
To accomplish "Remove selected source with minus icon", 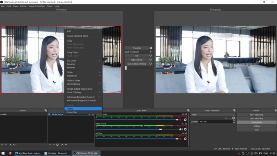I will click(x=54, y=145).
